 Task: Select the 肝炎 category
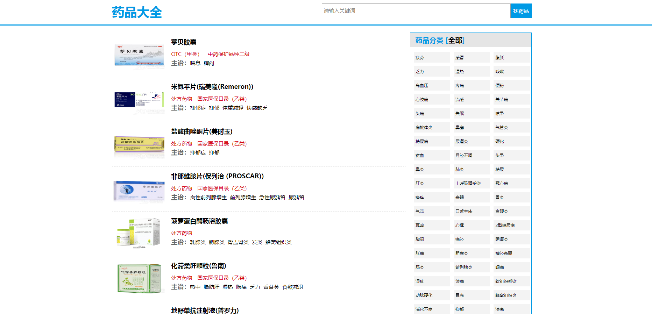coord(432,184)
